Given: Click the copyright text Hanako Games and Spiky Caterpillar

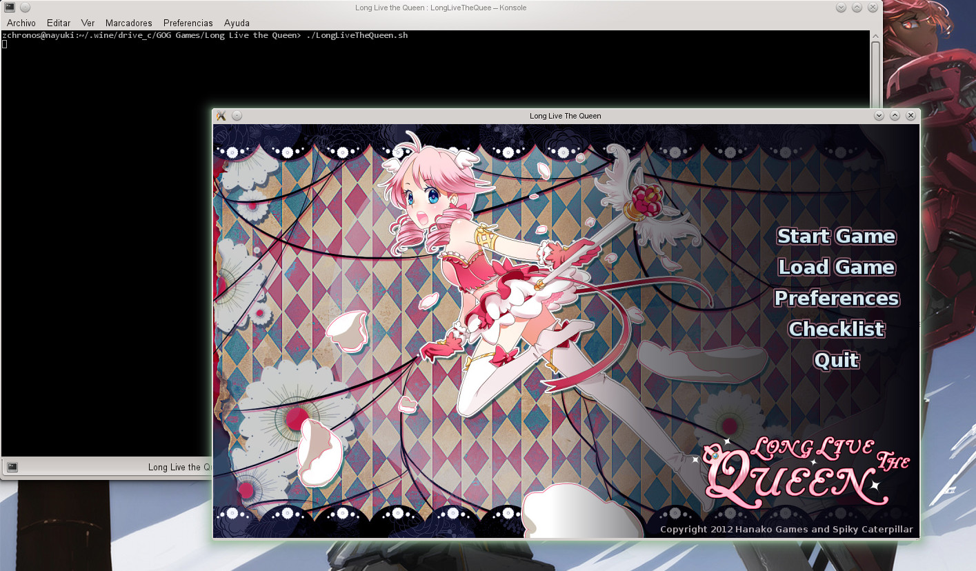Looking at the screenshot, I should click(786, 529).
